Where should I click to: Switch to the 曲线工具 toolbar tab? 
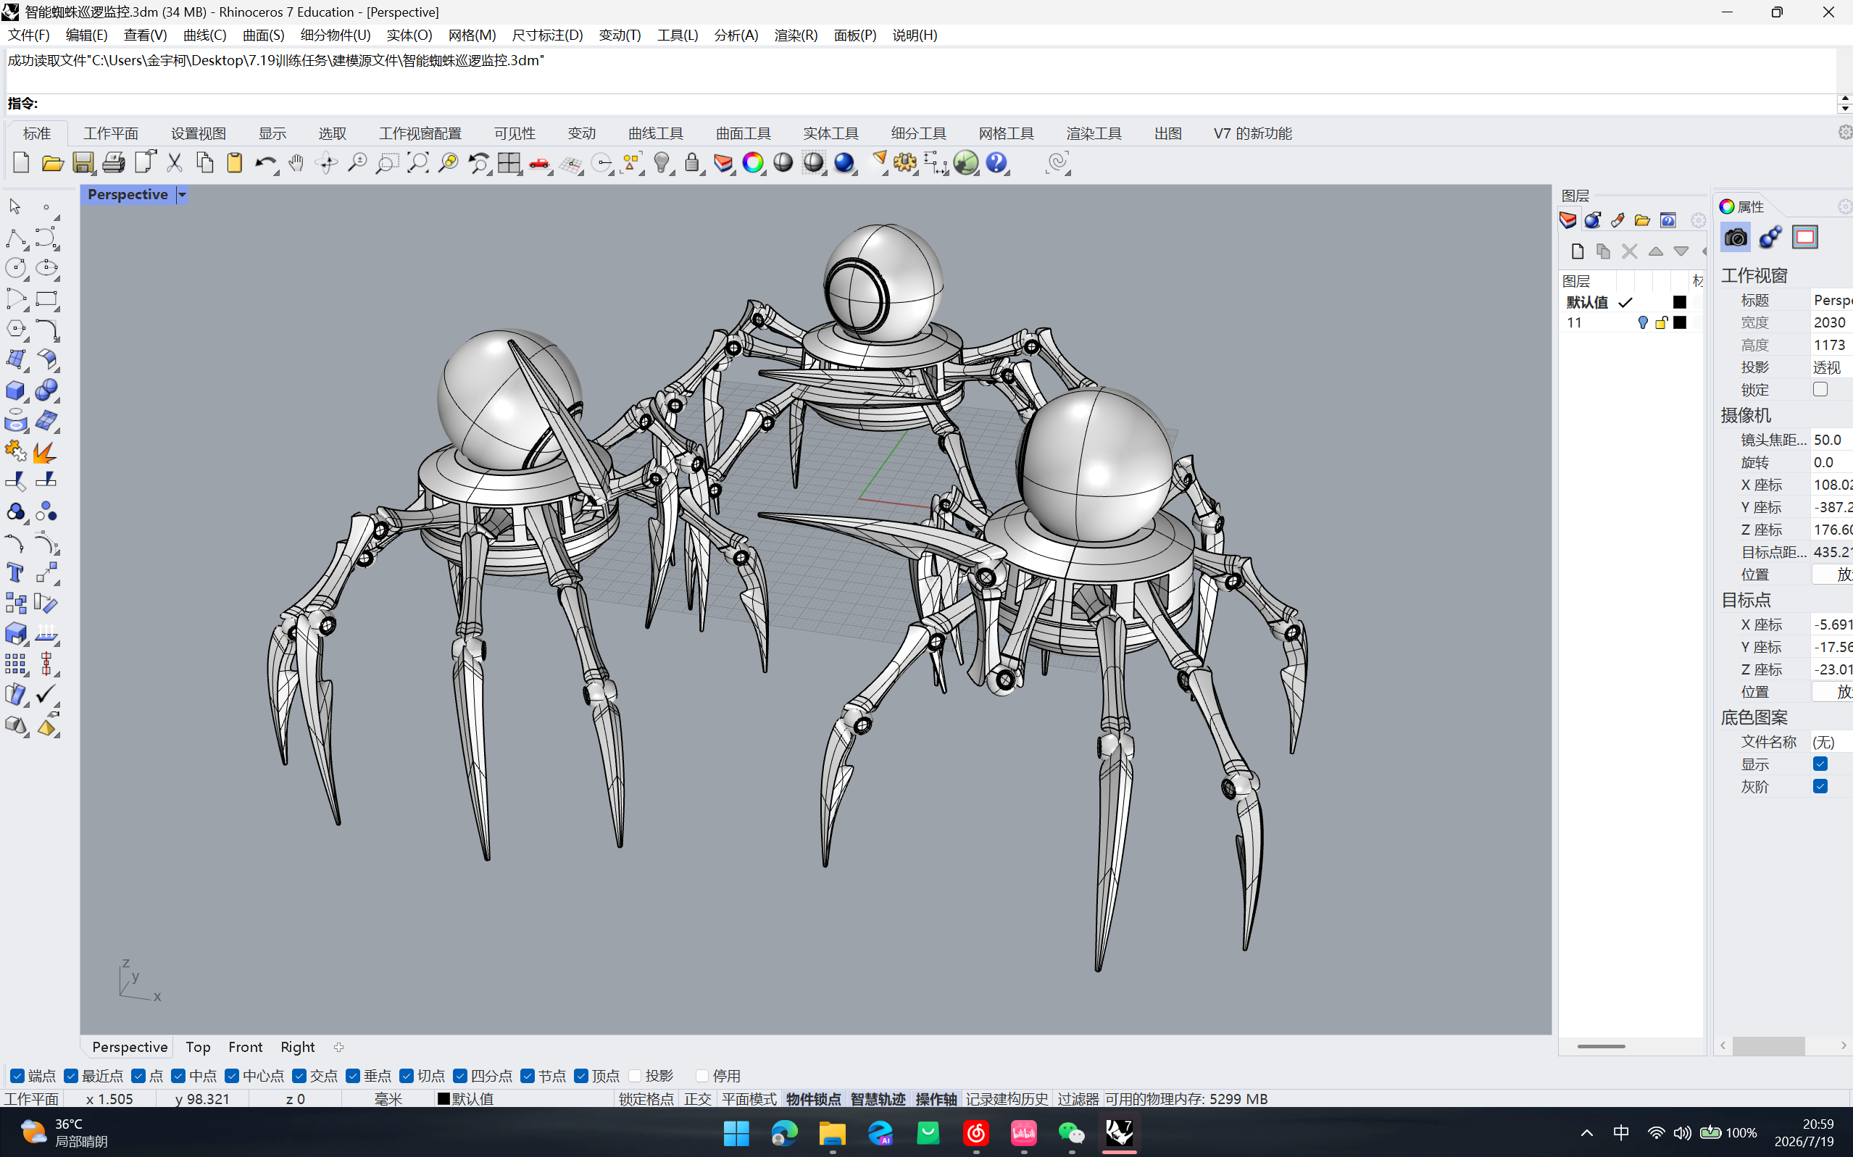click(655, 133)
